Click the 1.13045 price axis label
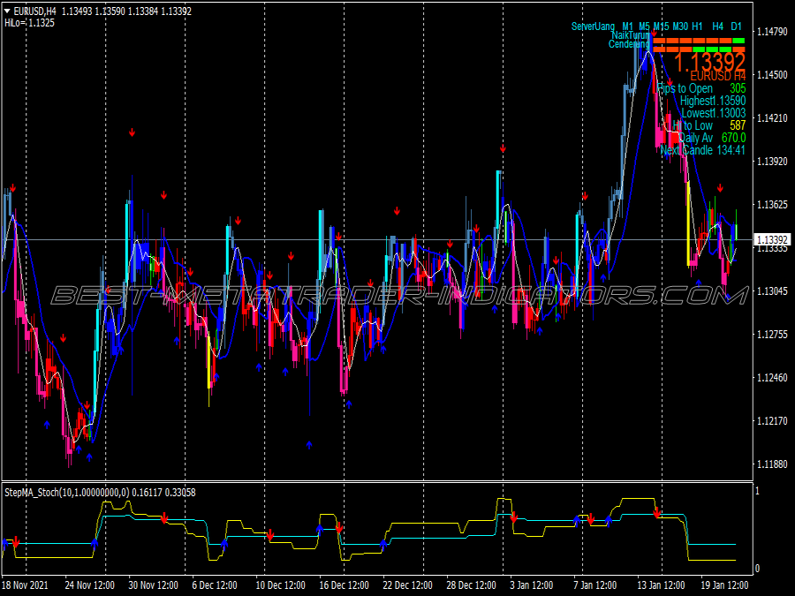Viewport: 795px width, 596px height. tap(772, 290)
